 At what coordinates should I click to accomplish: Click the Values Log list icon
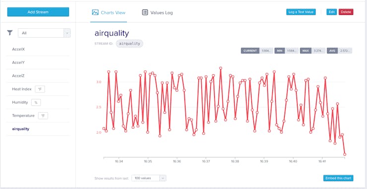pyautogui.click(x=145, y=12)
